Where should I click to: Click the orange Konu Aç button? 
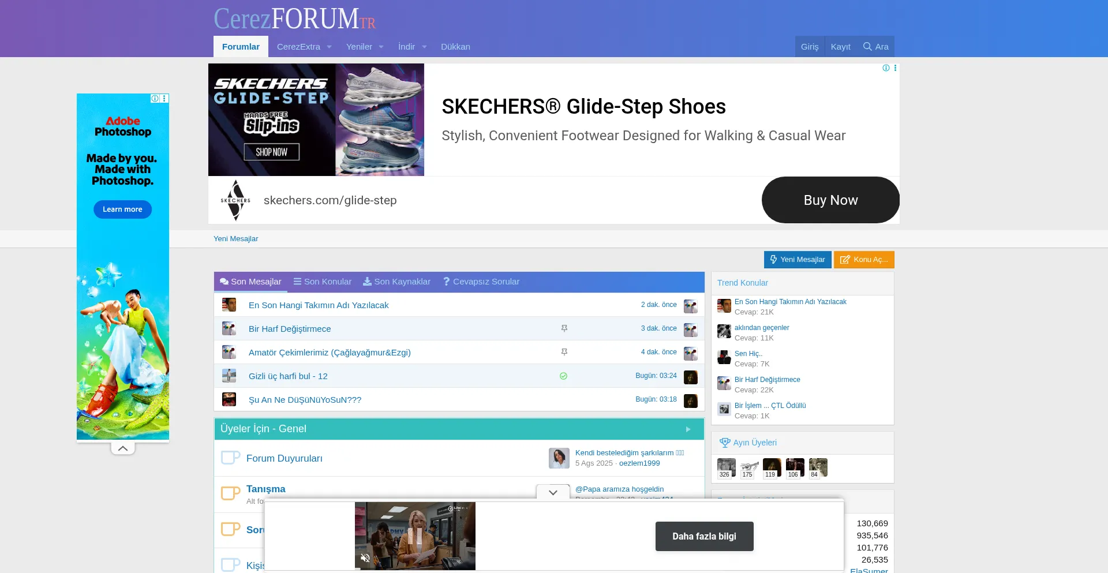pos(864,260)
